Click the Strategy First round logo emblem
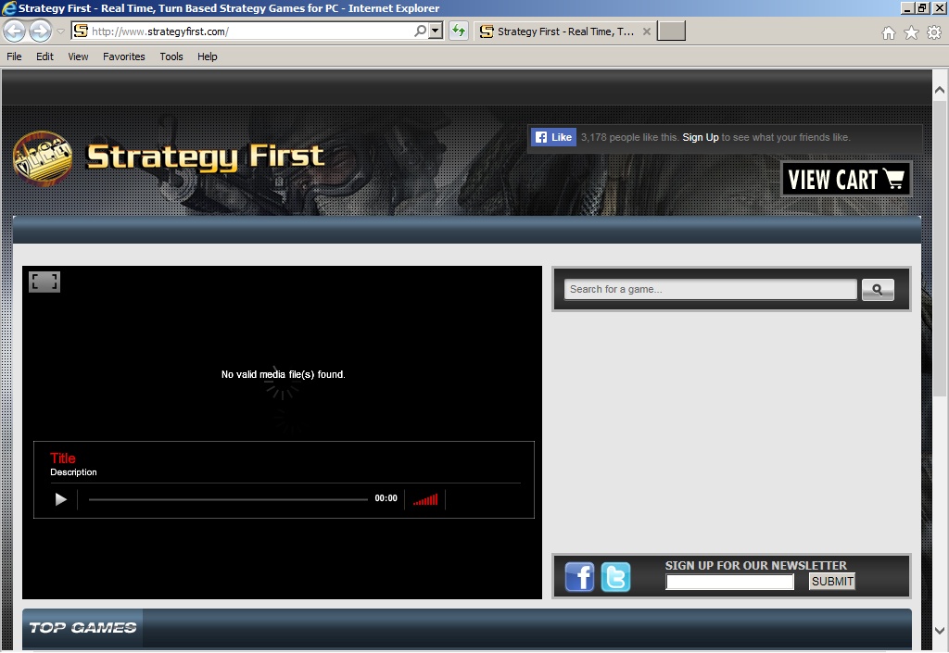The image size is (949, 653). 43,158
